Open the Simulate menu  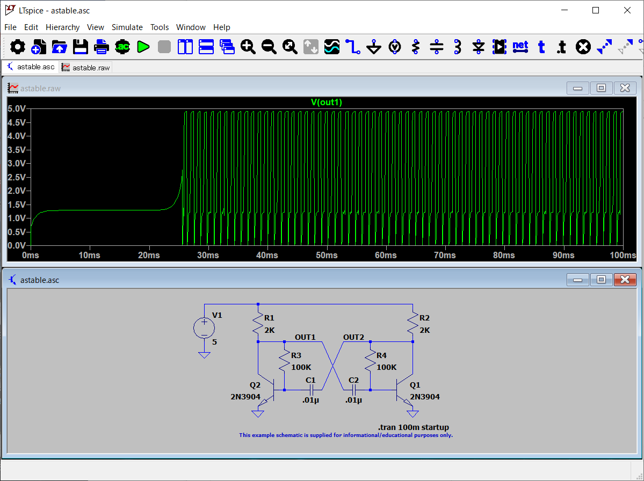click(x=127, y=27)
